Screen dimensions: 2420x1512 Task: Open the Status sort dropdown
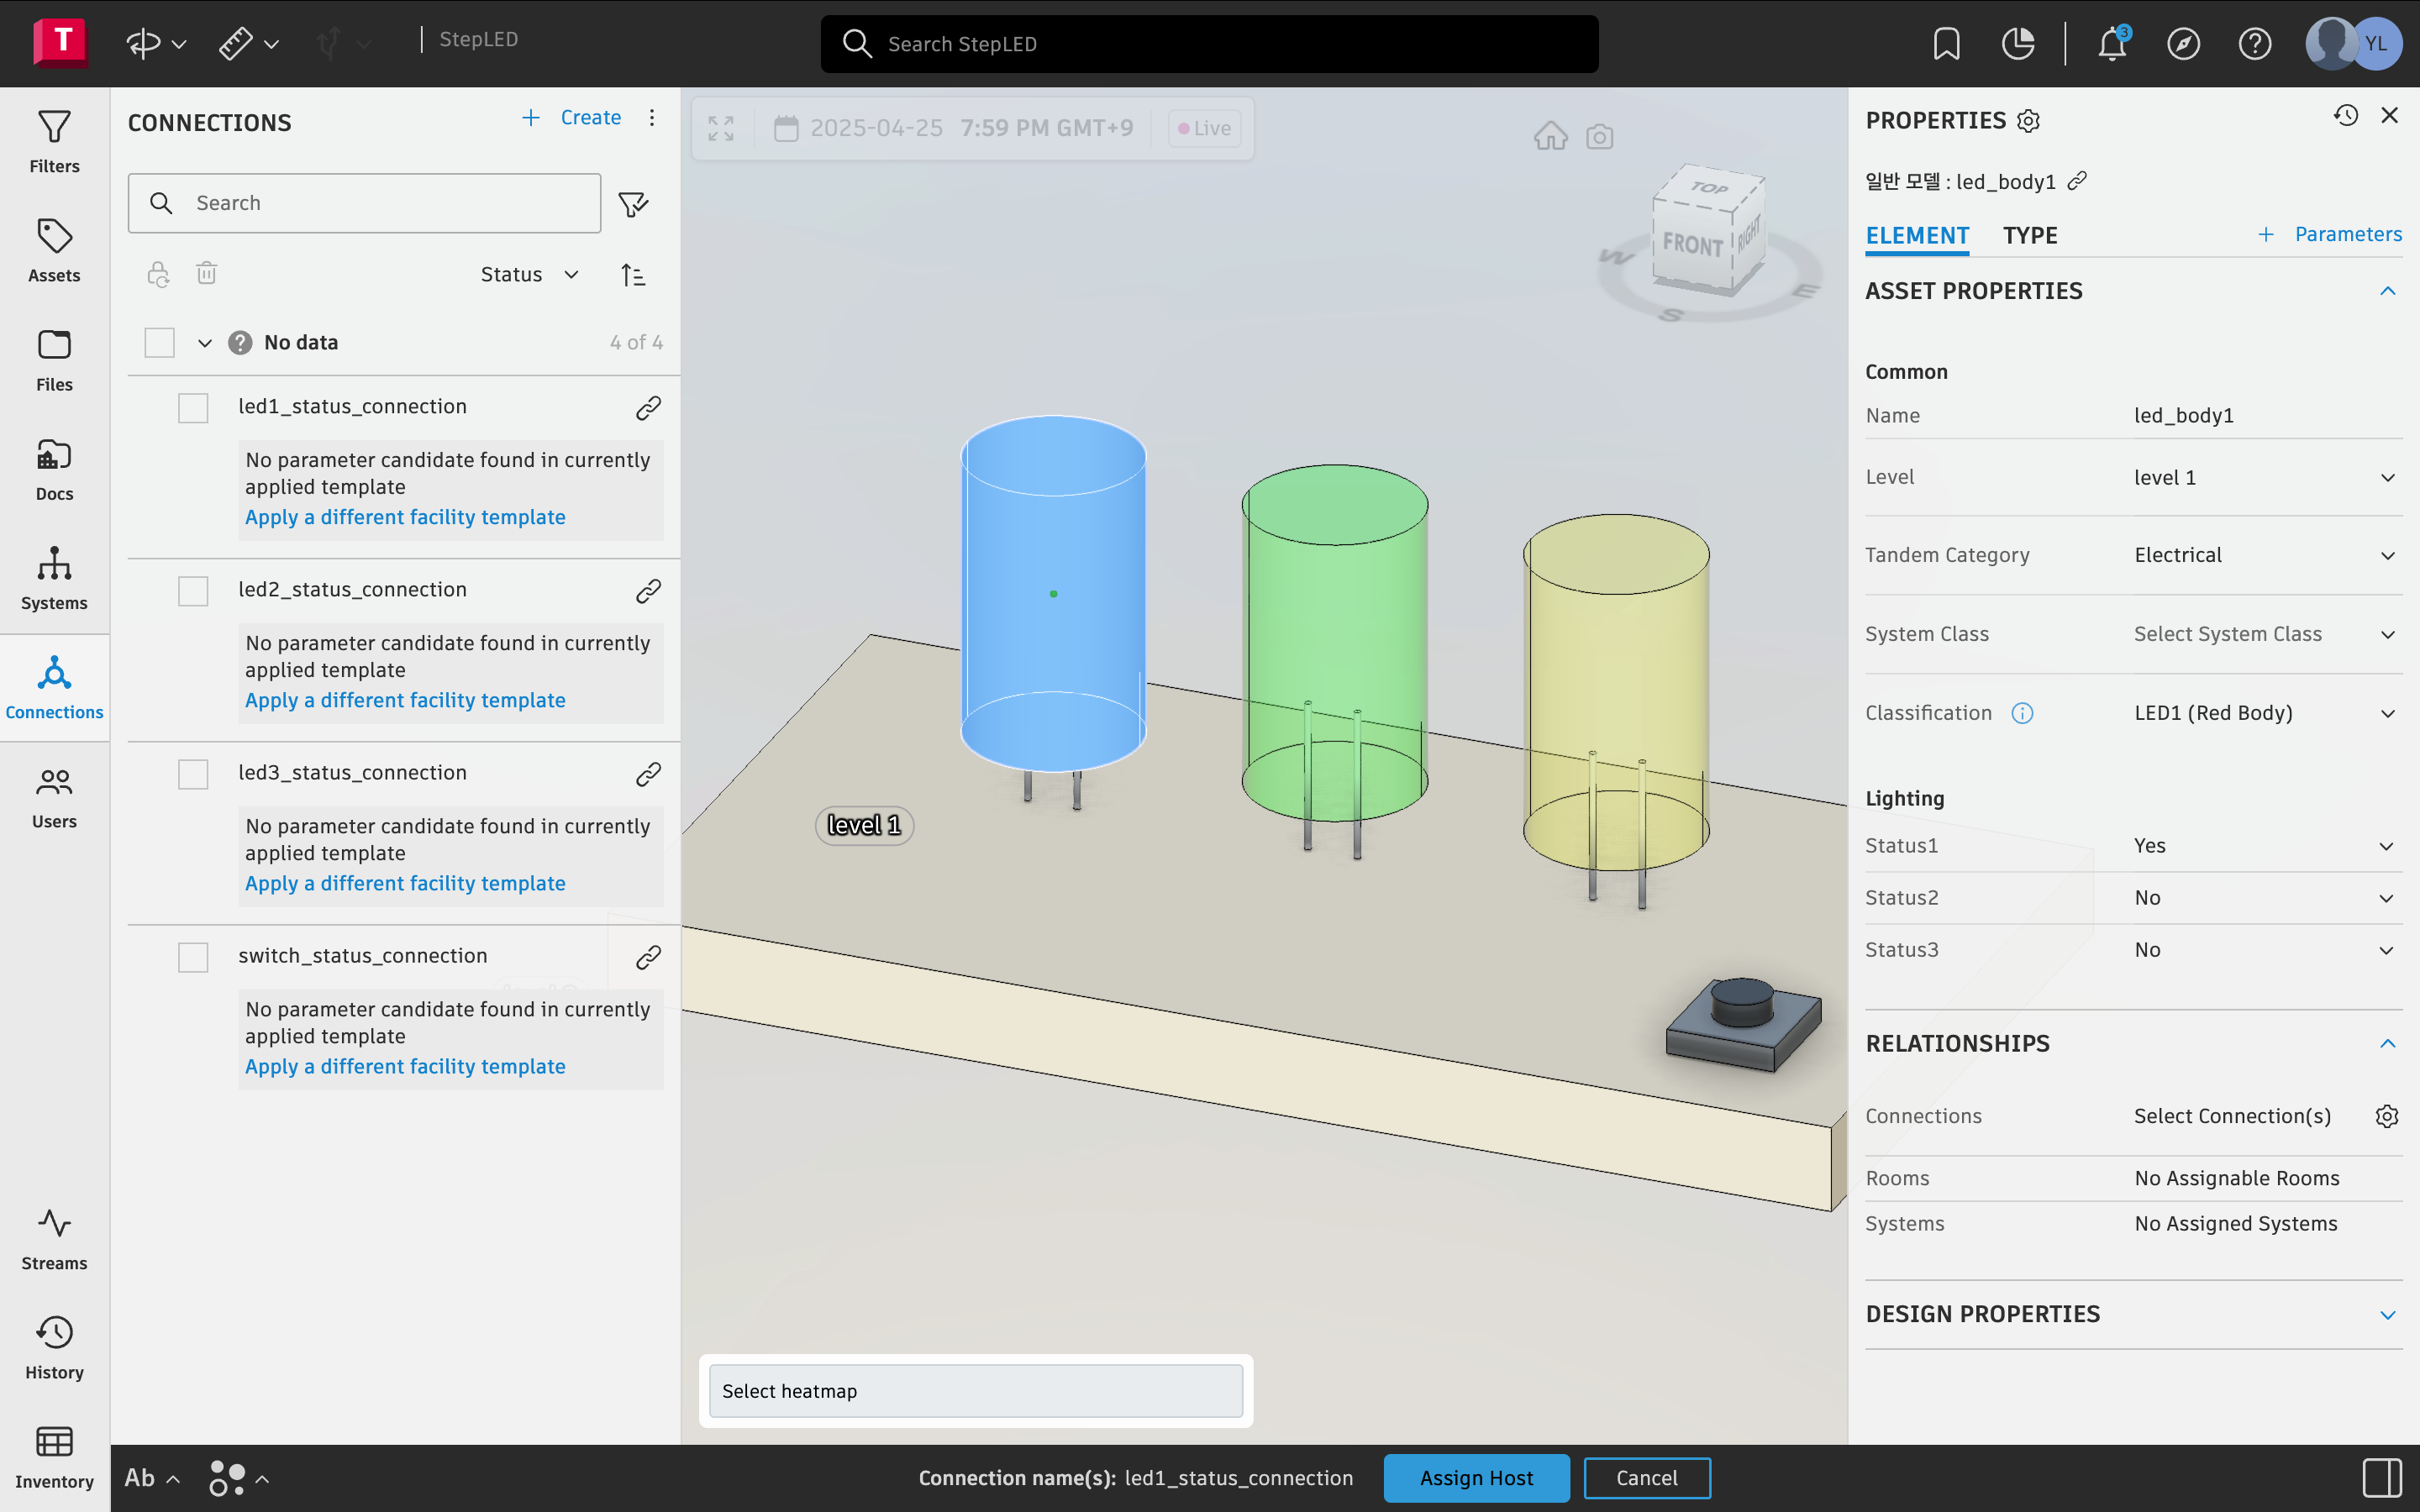(529, 275)
